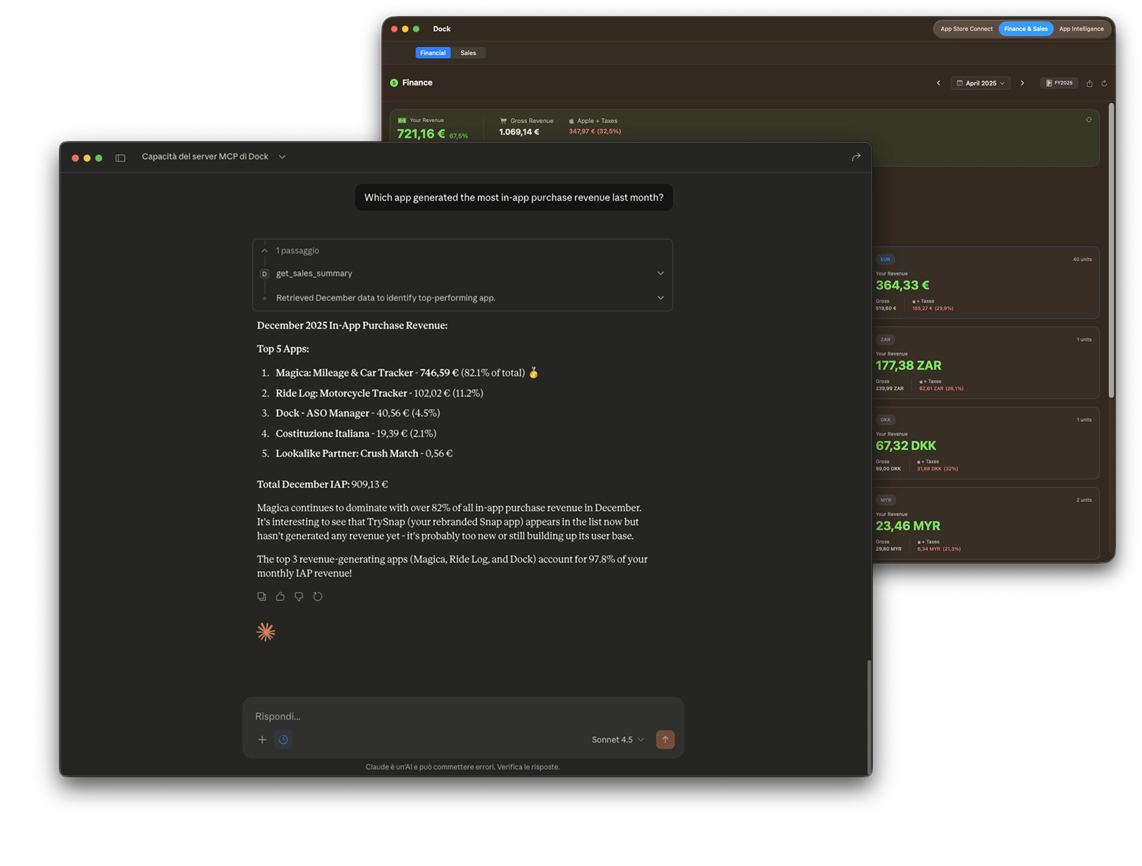Open the Sonnet 4.5 model selector
1142x866 pixels.
616,739
